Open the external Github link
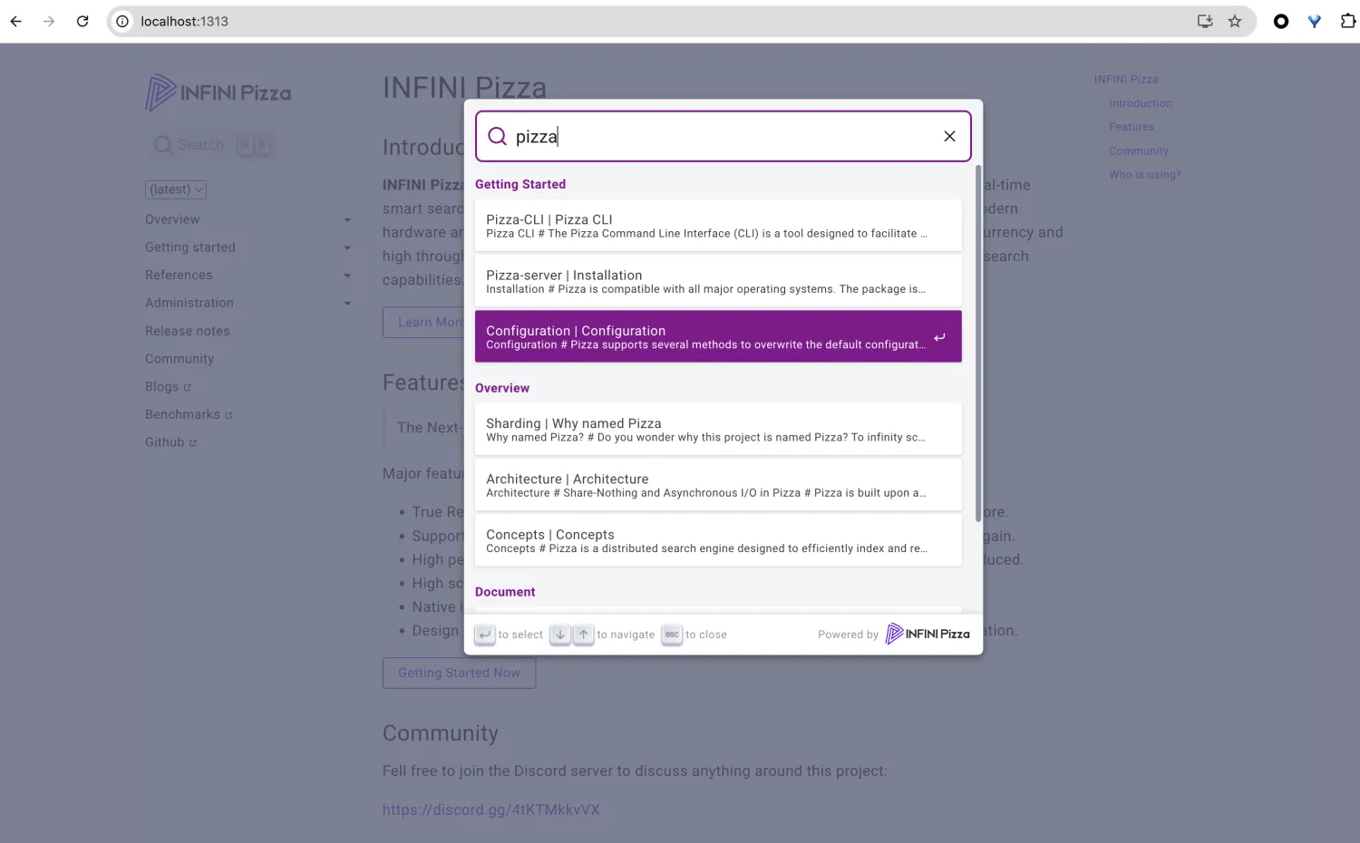 point(170,442)
